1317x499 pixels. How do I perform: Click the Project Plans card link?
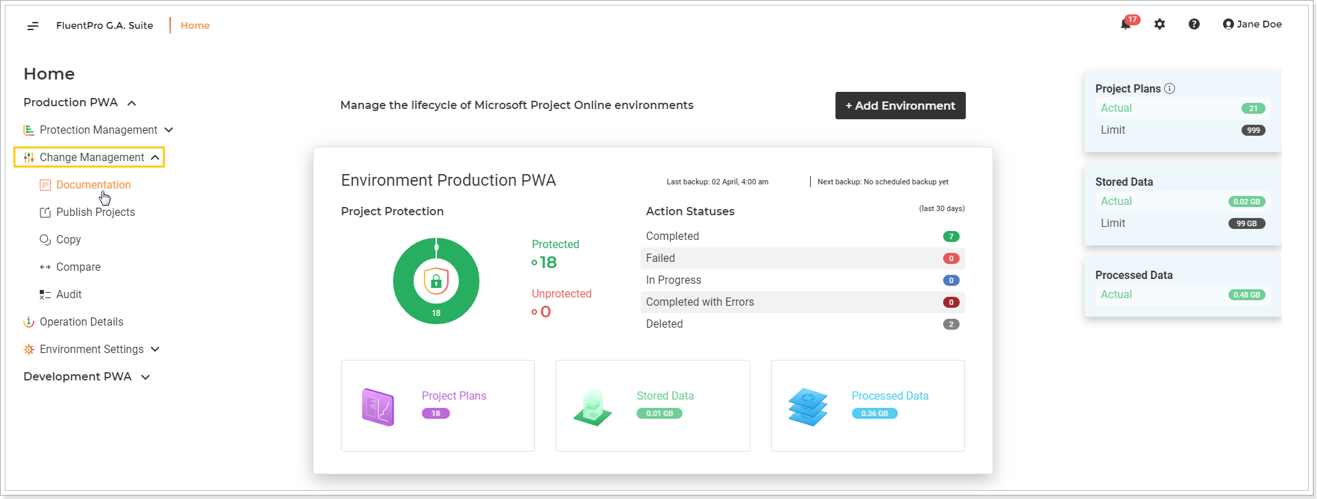coord(454,396)
